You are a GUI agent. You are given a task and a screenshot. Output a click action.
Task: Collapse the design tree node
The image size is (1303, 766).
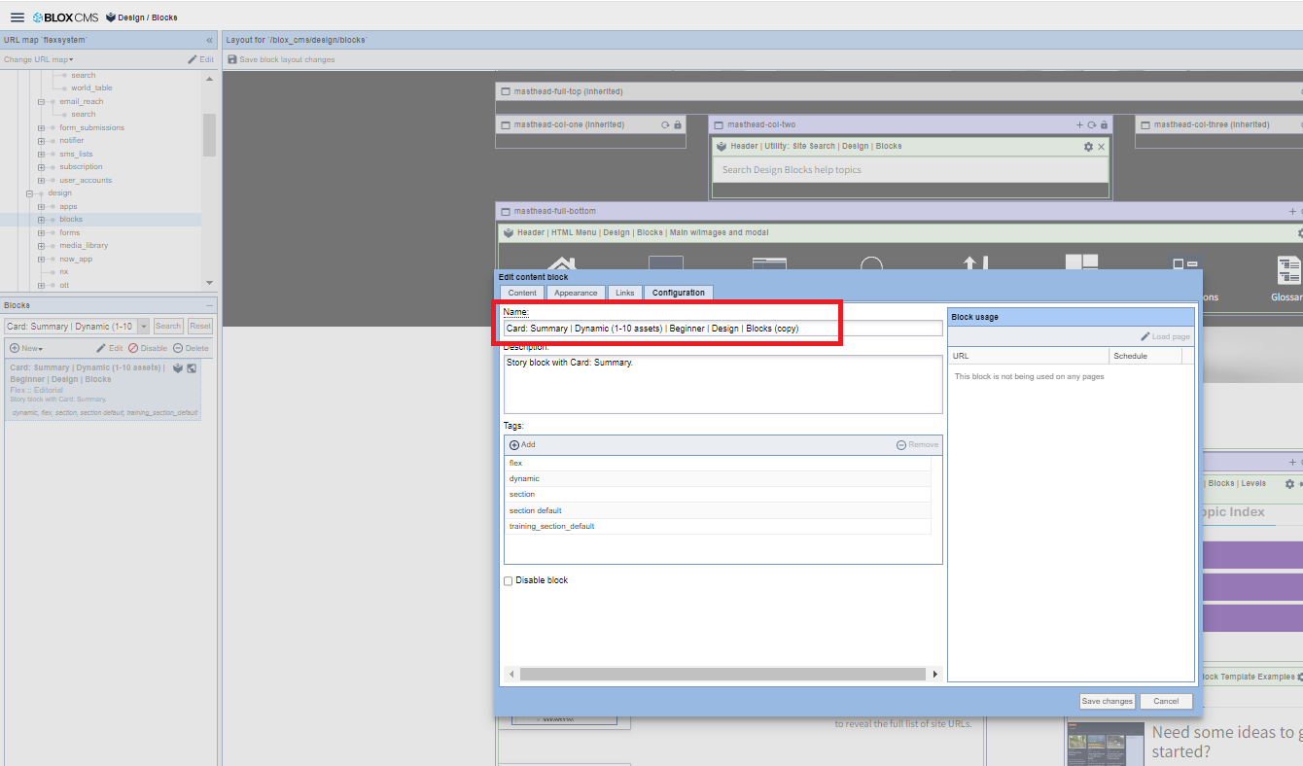(30, 193)
